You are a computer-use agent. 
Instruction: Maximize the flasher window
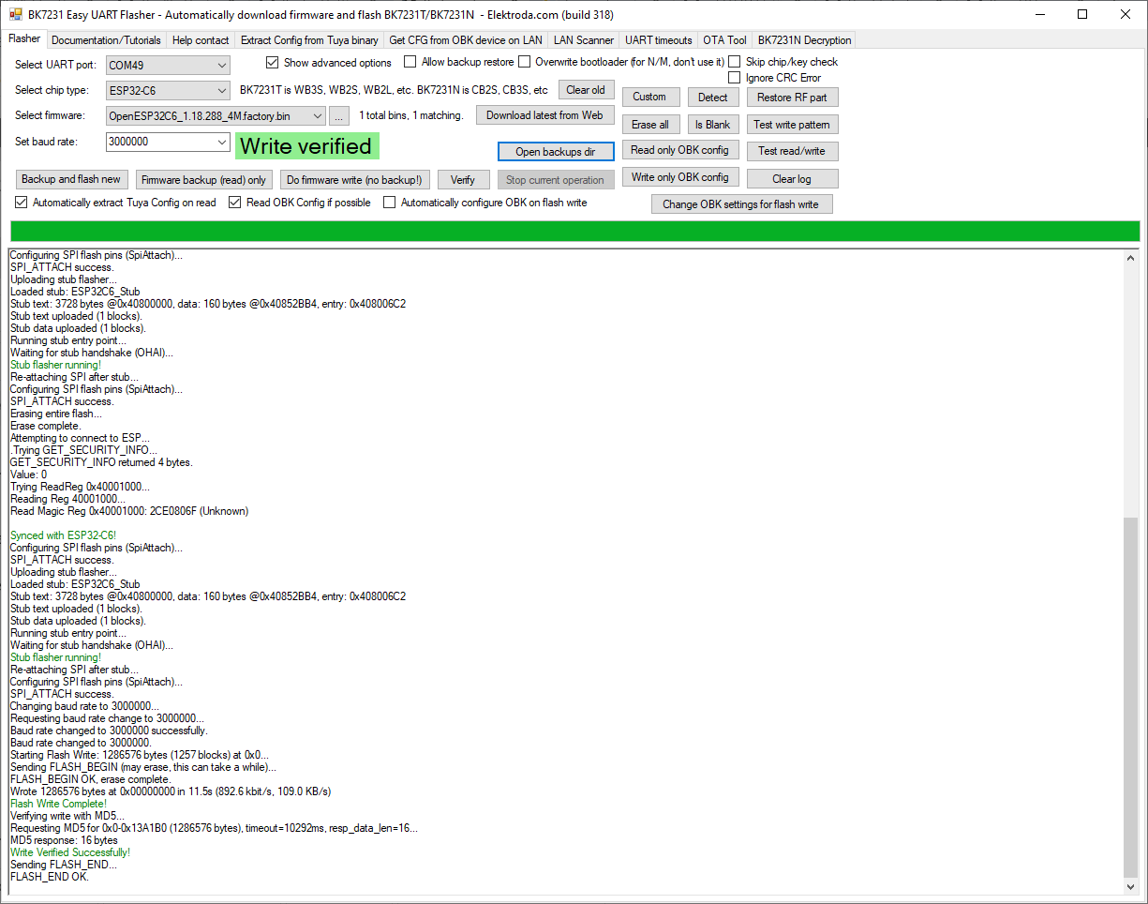coord(1082,14)
